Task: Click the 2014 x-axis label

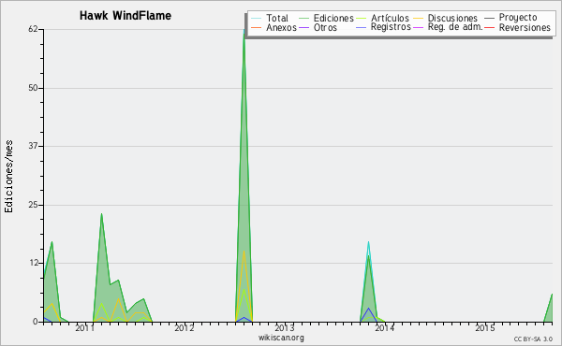Action: (x=385, y=328)
